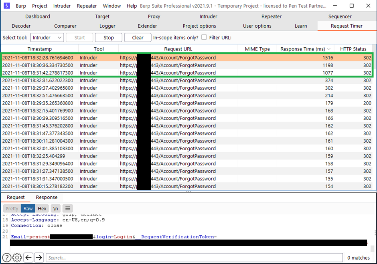This screenshot has height=264, width=377.
Task: Go to previous search match arrow
Action: [x=28, y=258]
